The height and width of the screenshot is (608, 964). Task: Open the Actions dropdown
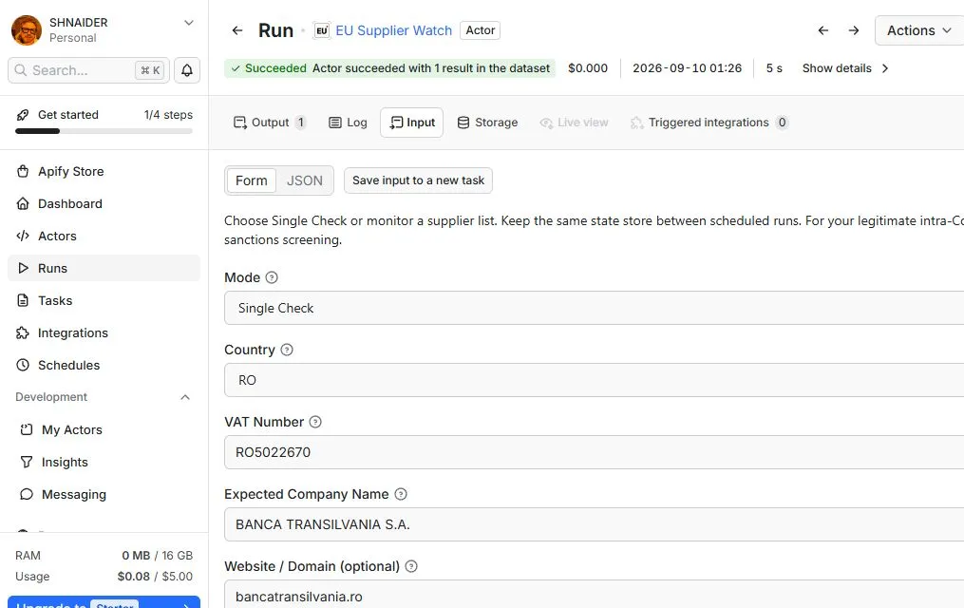click(919, 30)
